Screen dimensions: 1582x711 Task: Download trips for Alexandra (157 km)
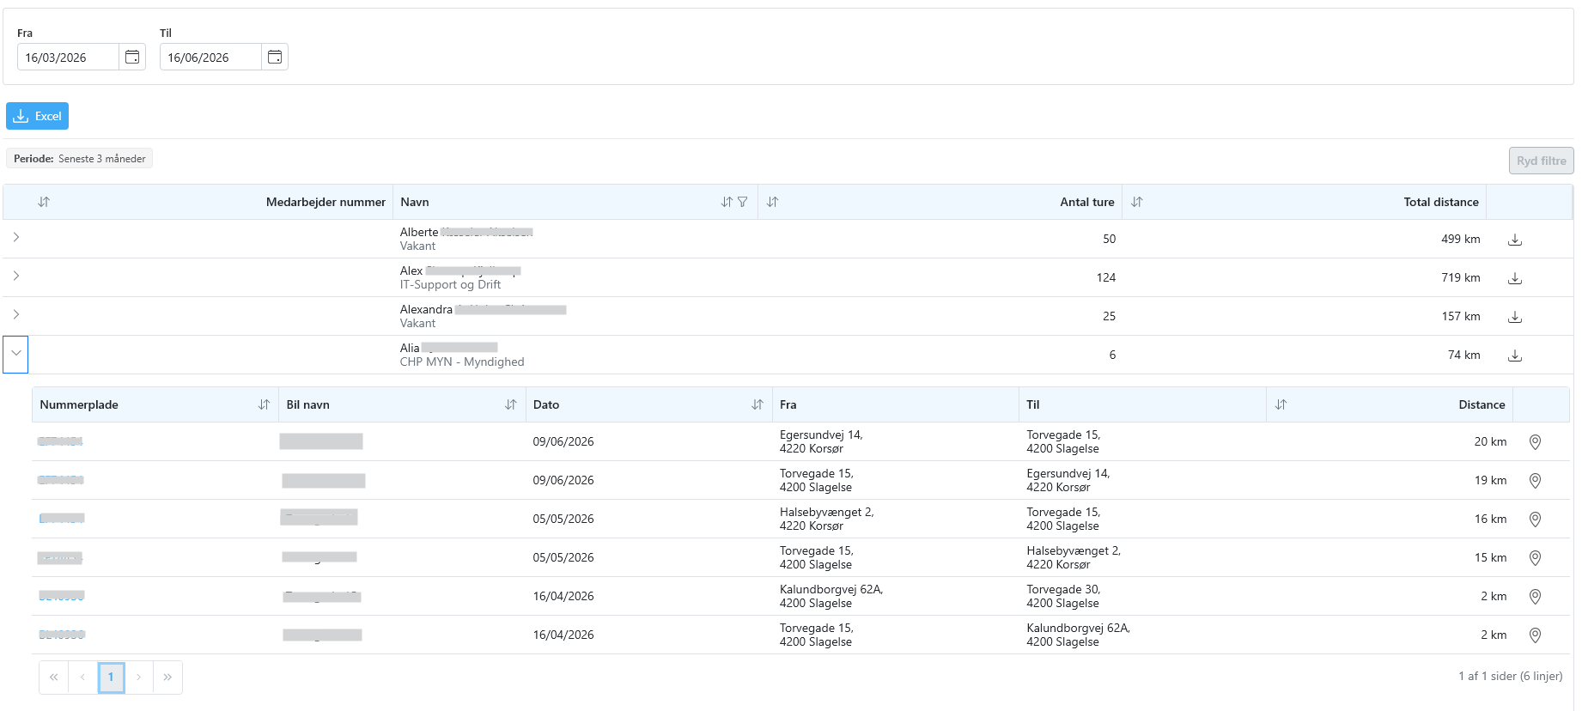(1515, 317)
